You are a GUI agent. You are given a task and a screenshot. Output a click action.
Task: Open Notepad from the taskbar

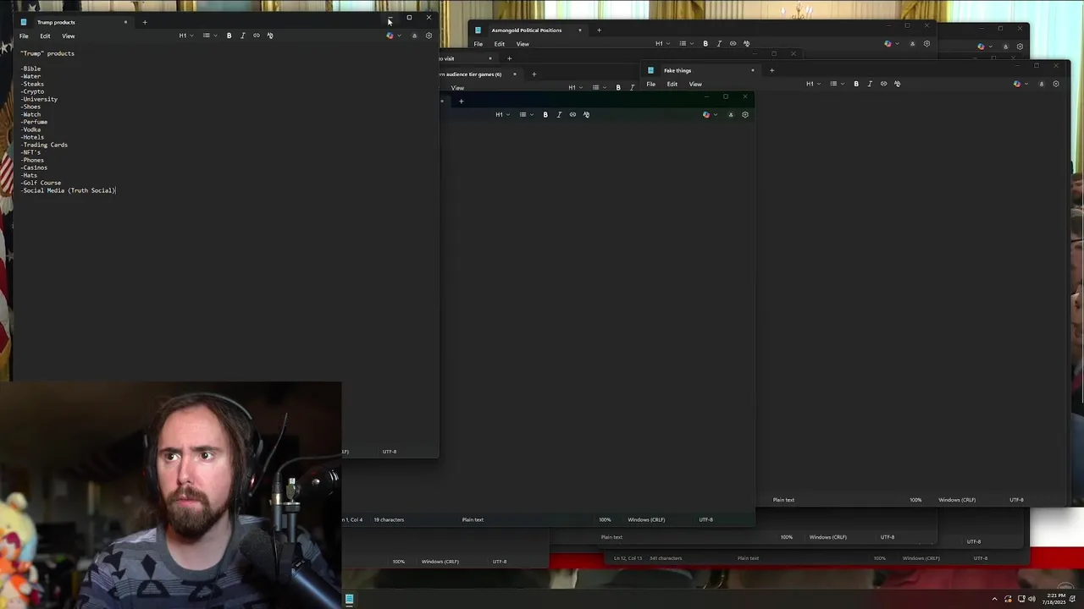coord(349,599)
